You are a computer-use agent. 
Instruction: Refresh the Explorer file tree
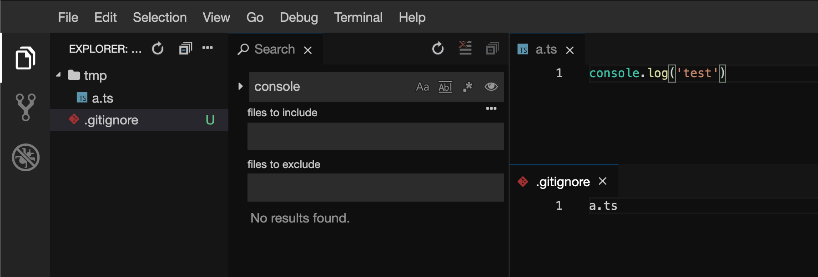pos(158,48)
